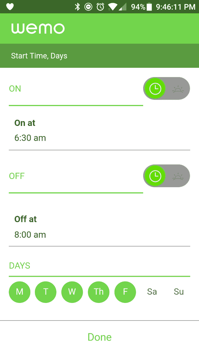This screenshot has width=199, height=354.
Task: Toggle Wednesday in the days row
Action: coord(72,292)
